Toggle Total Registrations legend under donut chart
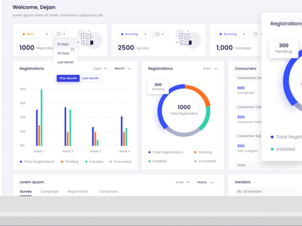This screenshot has height=226, width=302. 165,152
